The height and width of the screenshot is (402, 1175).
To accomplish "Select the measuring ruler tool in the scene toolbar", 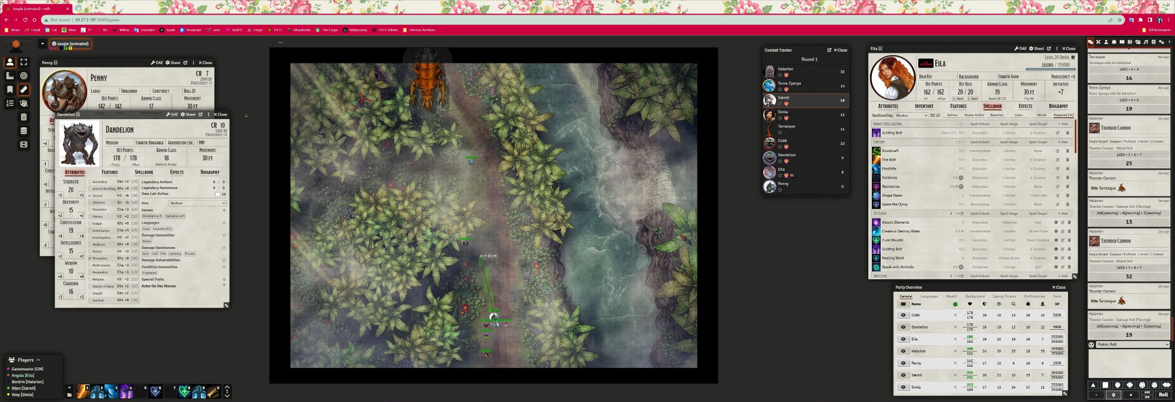I will coord(23,89).
